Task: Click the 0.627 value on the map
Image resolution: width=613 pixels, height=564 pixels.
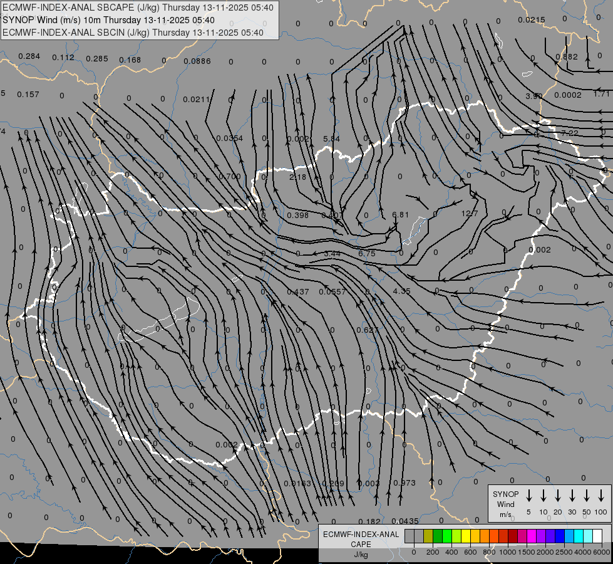Action: [367, 330]
